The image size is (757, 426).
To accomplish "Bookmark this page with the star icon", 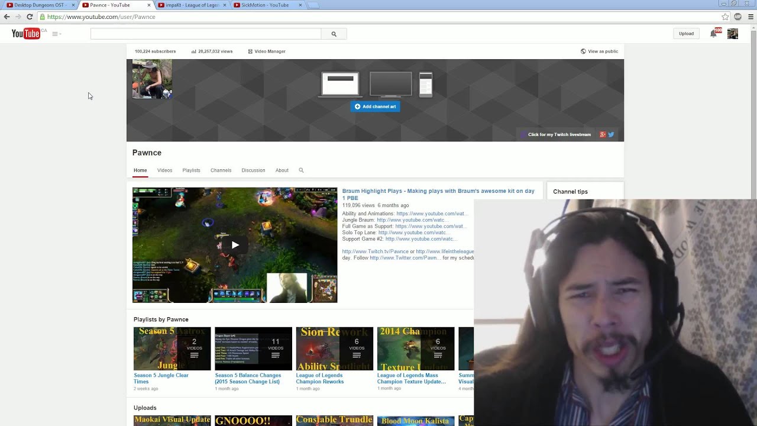I will tap(725, 17).
